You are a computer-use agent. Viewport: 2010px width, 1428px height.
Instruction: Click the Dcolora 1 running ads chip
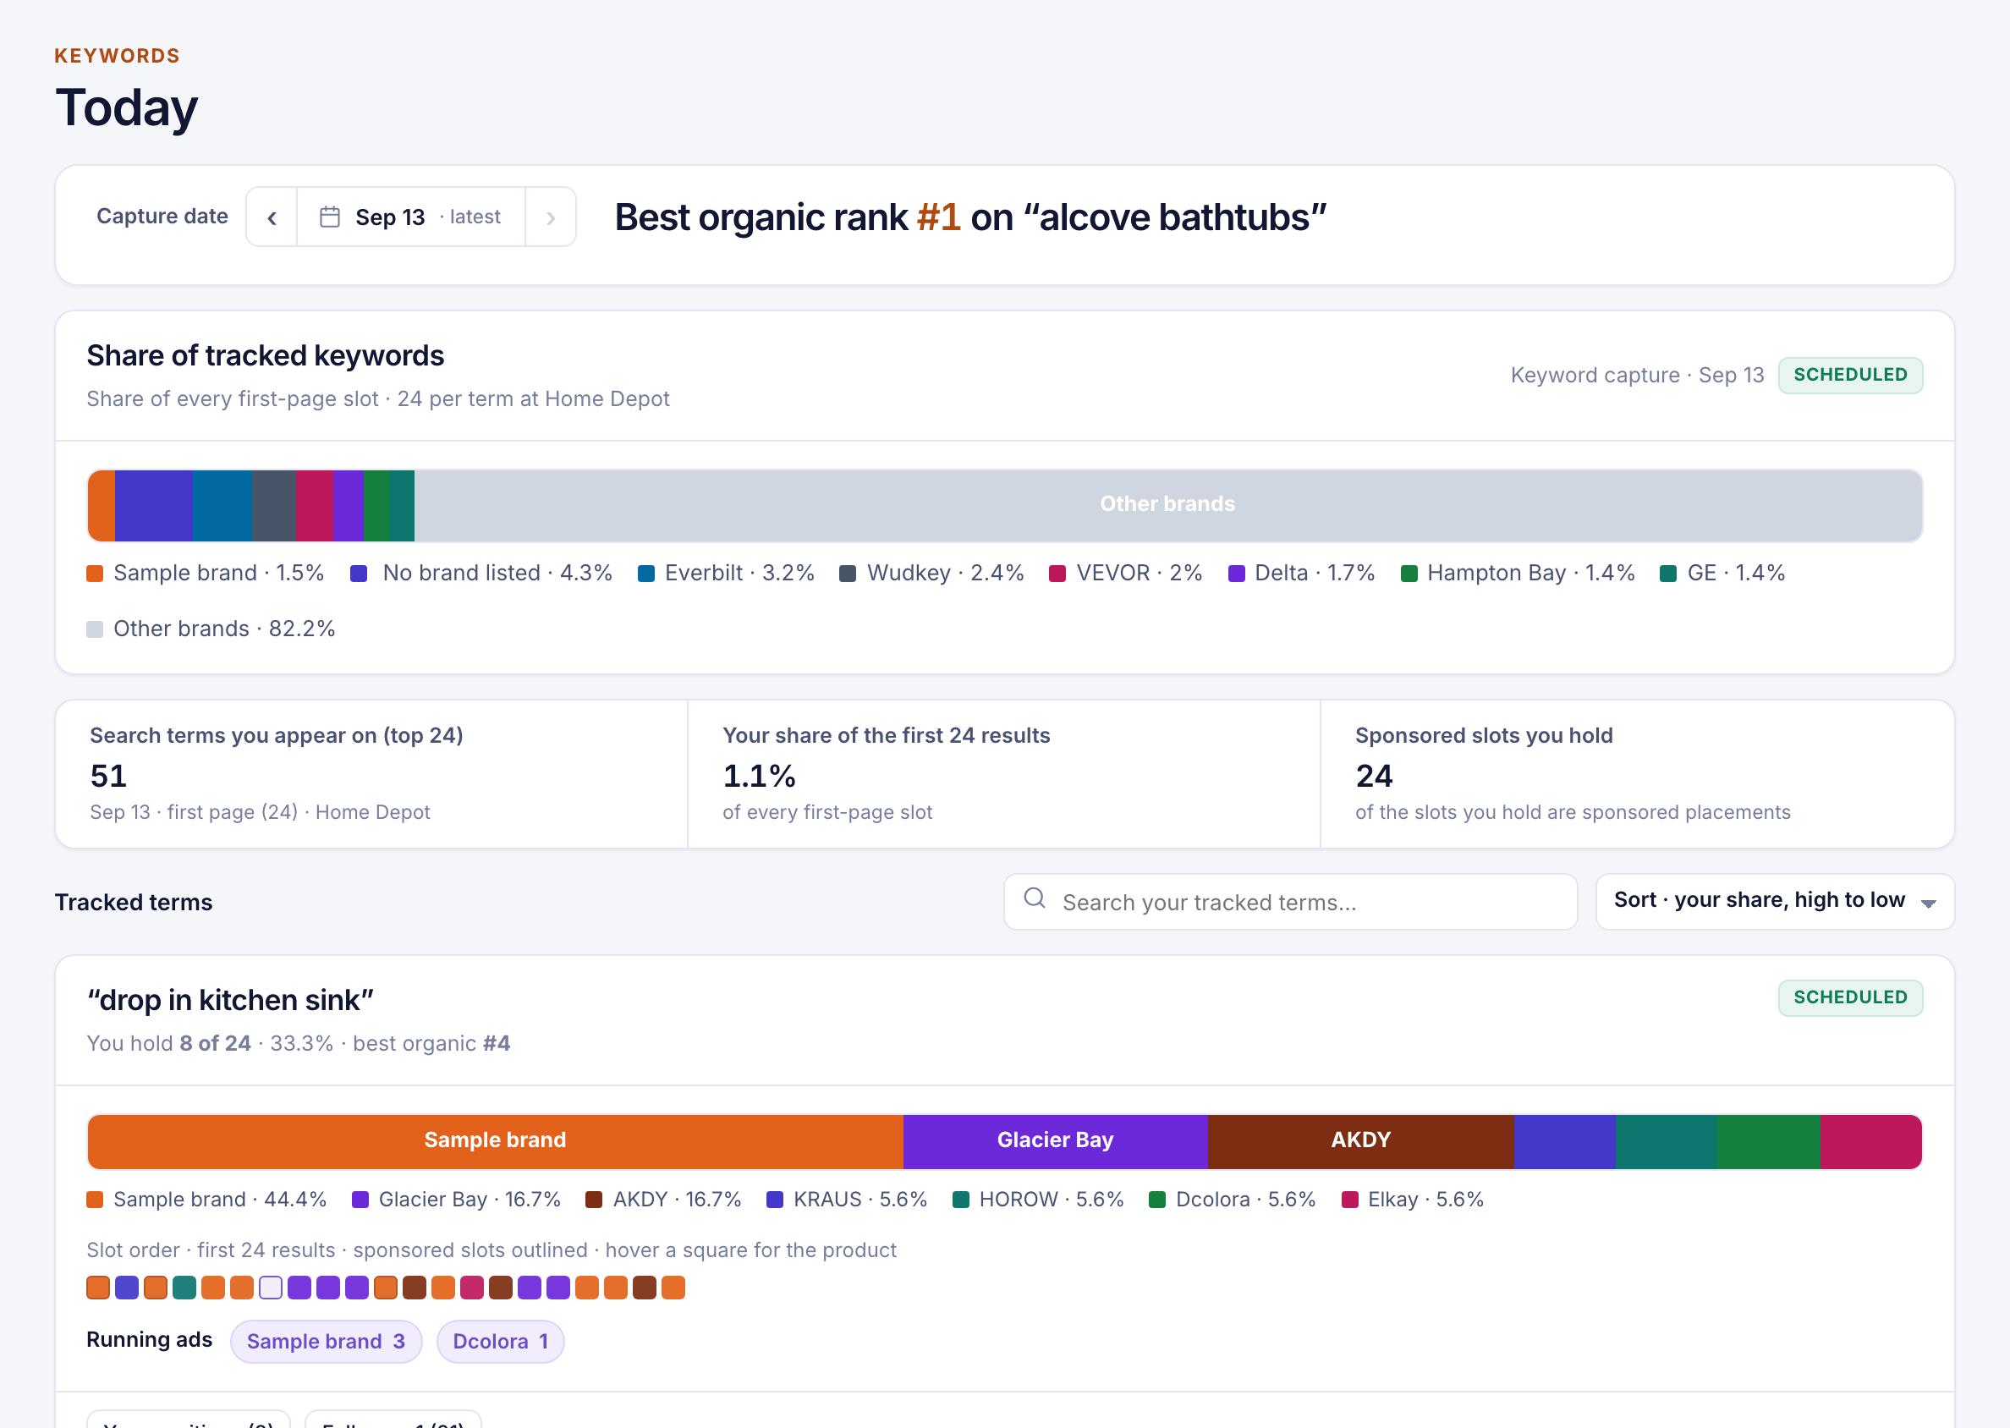click(x=500, y=1341)
